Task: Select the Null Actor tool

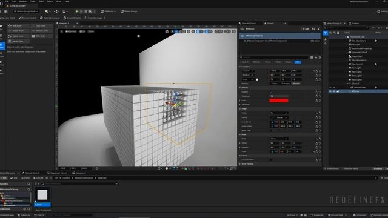Action: click(x=18, y=25)
